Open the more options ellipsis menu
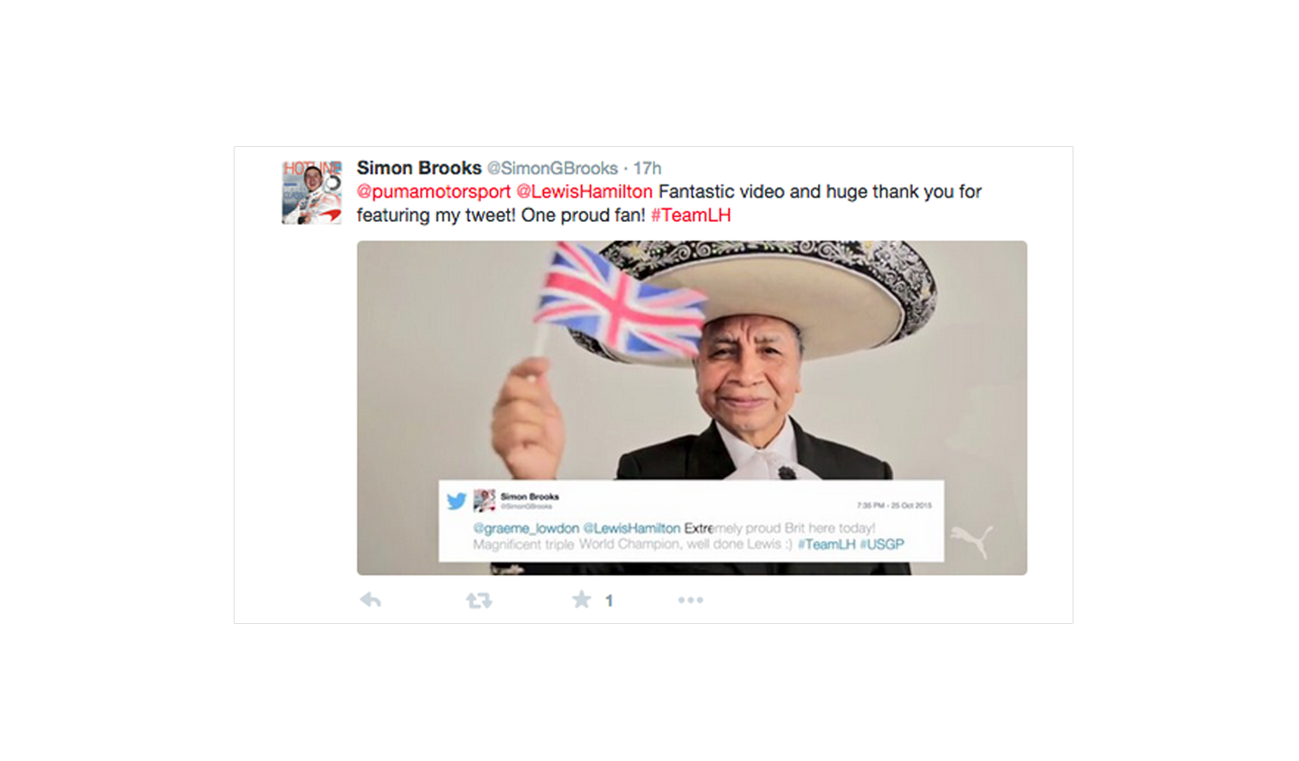1299x761 pixels. click(x=690, y=600)
